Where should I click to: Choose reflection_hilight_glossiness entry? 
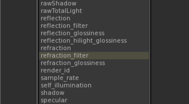(x=94, y=41)
